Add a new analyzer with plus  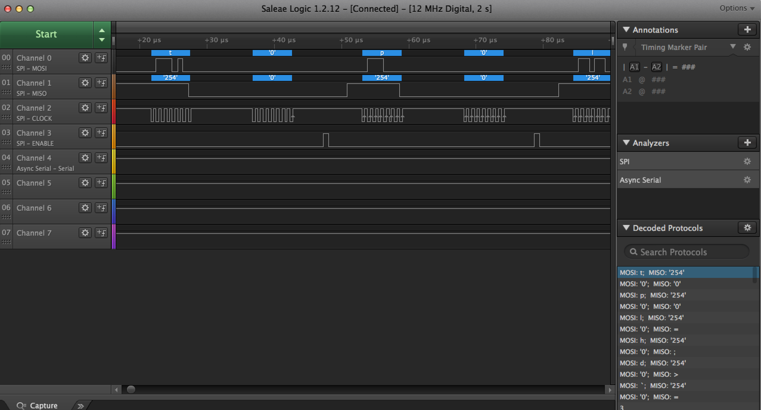(747, 143)
